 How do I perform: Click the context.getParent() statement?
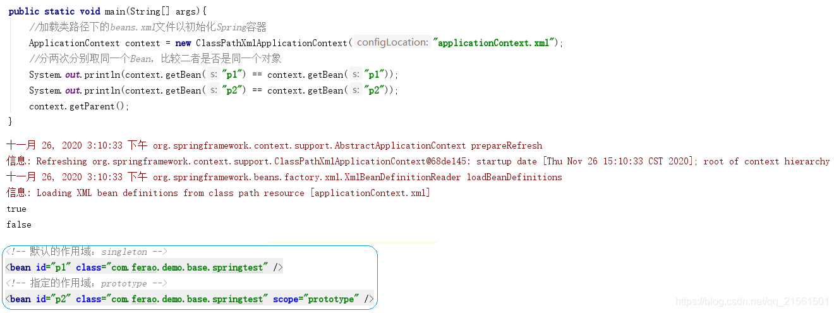coord(79,106)
